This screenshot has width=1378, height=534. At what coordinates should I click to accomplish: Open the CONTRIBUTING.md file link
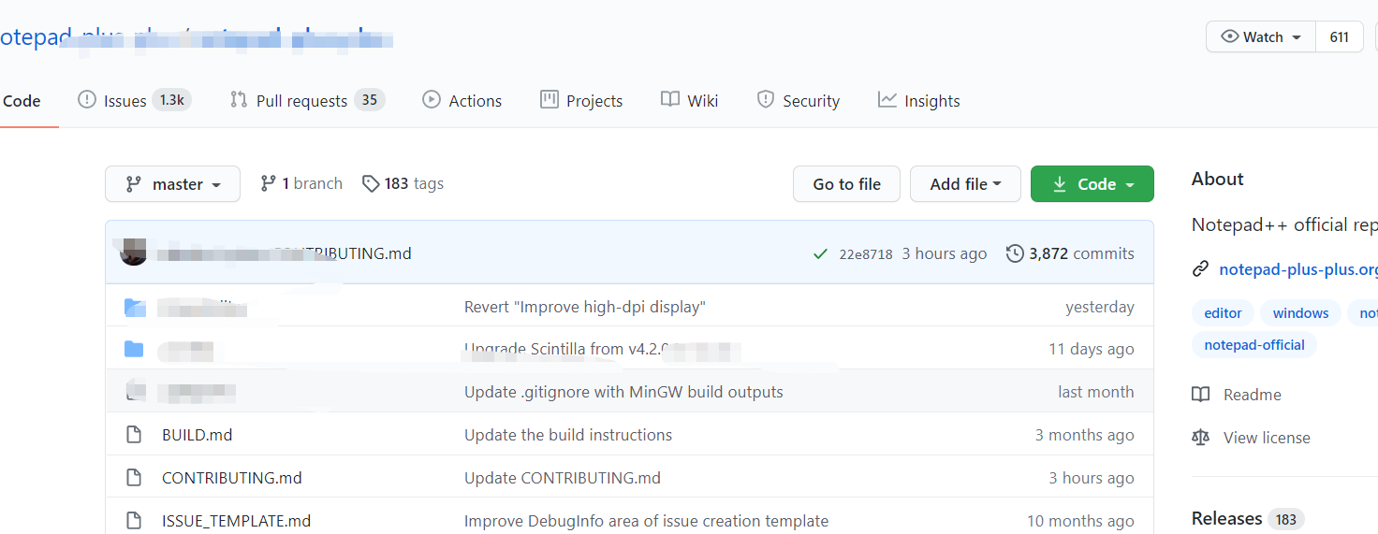[232, 478]
